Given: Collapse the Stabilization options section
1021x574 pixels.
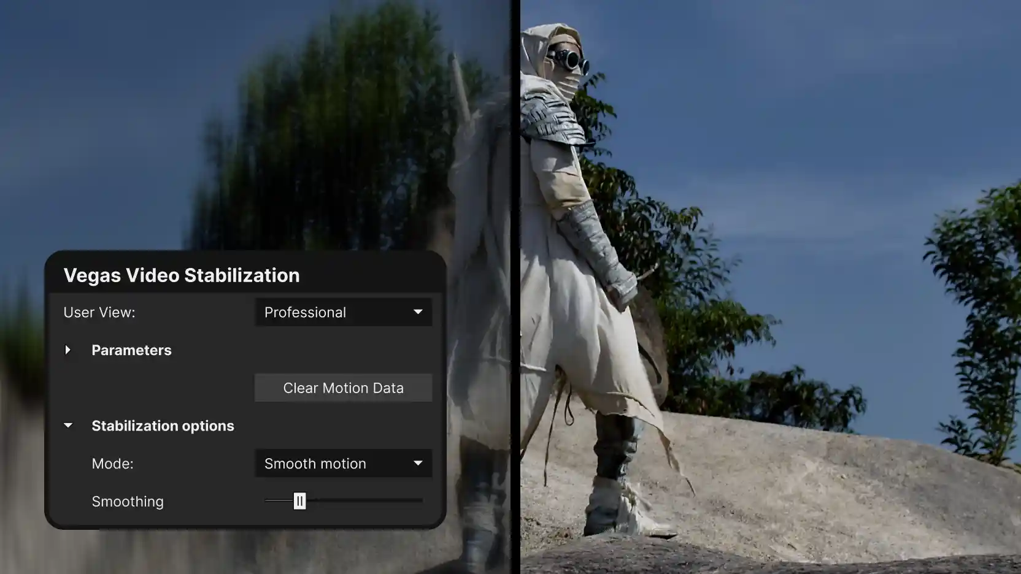Looking at the screenshot, I should 68,426.
